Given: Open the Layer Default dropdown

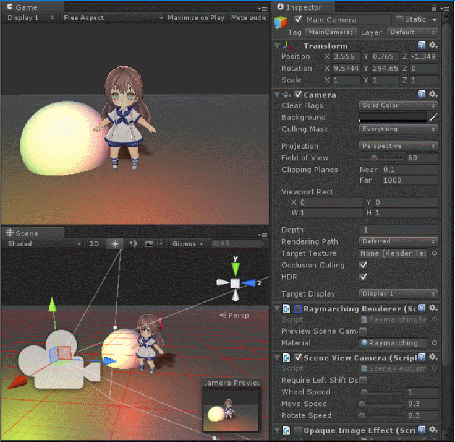Looking at the screenshot, I should [412, 32].
